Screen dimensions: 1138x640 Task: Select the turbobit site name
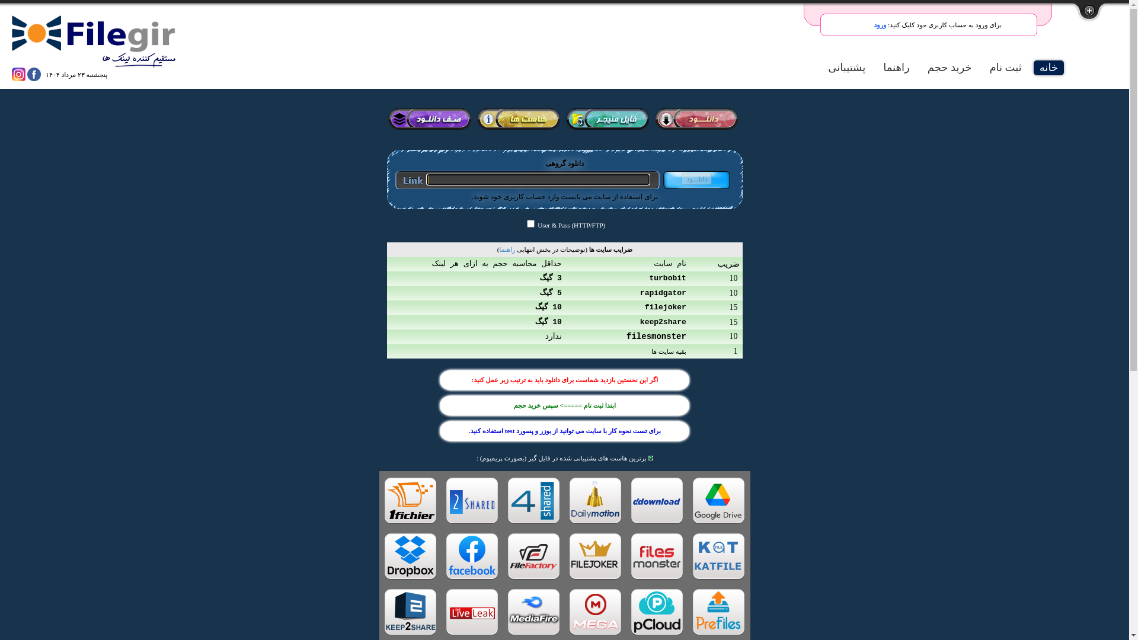pyautogui.click(x=667, y=278)
